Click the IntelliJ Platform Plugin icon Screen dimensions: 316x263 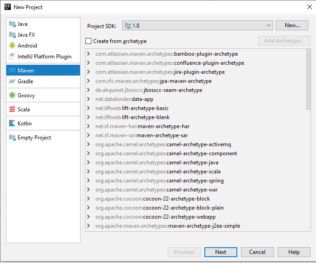pyautogui.click(x=12, y=56)
